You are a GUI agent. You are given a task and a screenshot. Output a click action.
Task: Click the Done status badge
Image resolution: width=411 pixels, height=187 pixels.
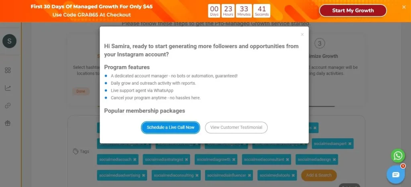coord(81,91)
